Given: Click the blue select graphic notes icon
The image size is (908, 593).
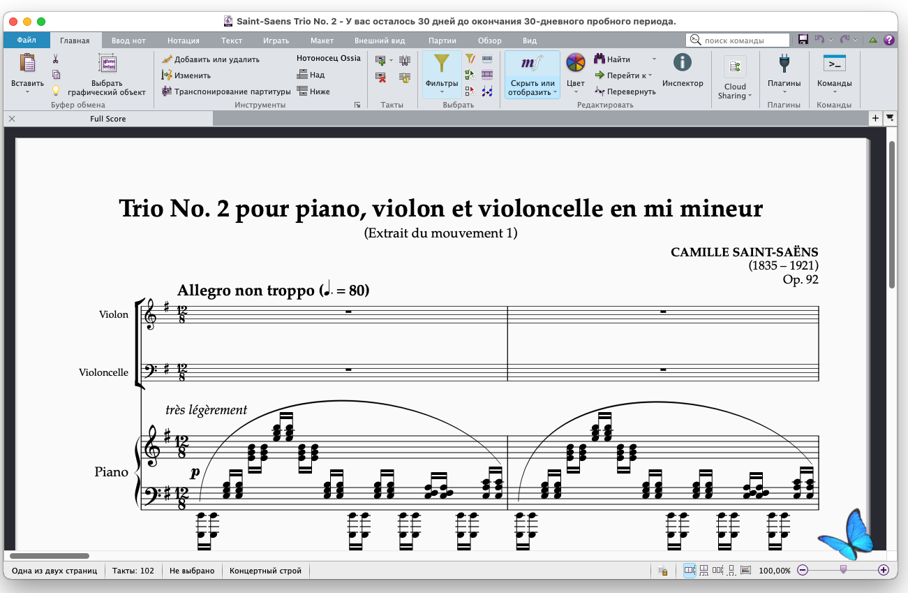Looking at the screenshot, I should (x=487, y=90).
